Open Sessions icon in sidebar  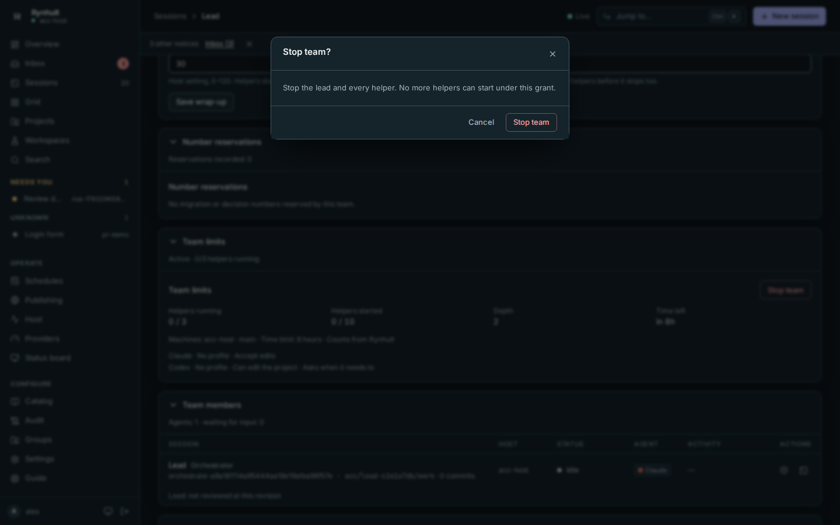click(15, 83)
